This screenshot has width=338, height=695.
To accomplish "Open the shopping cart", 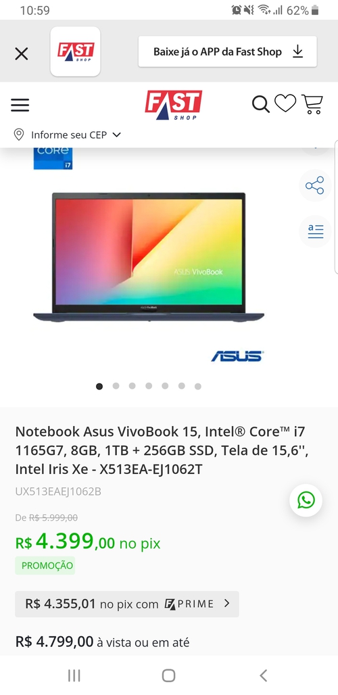I will pyautogui.click(x=312, y=104).
